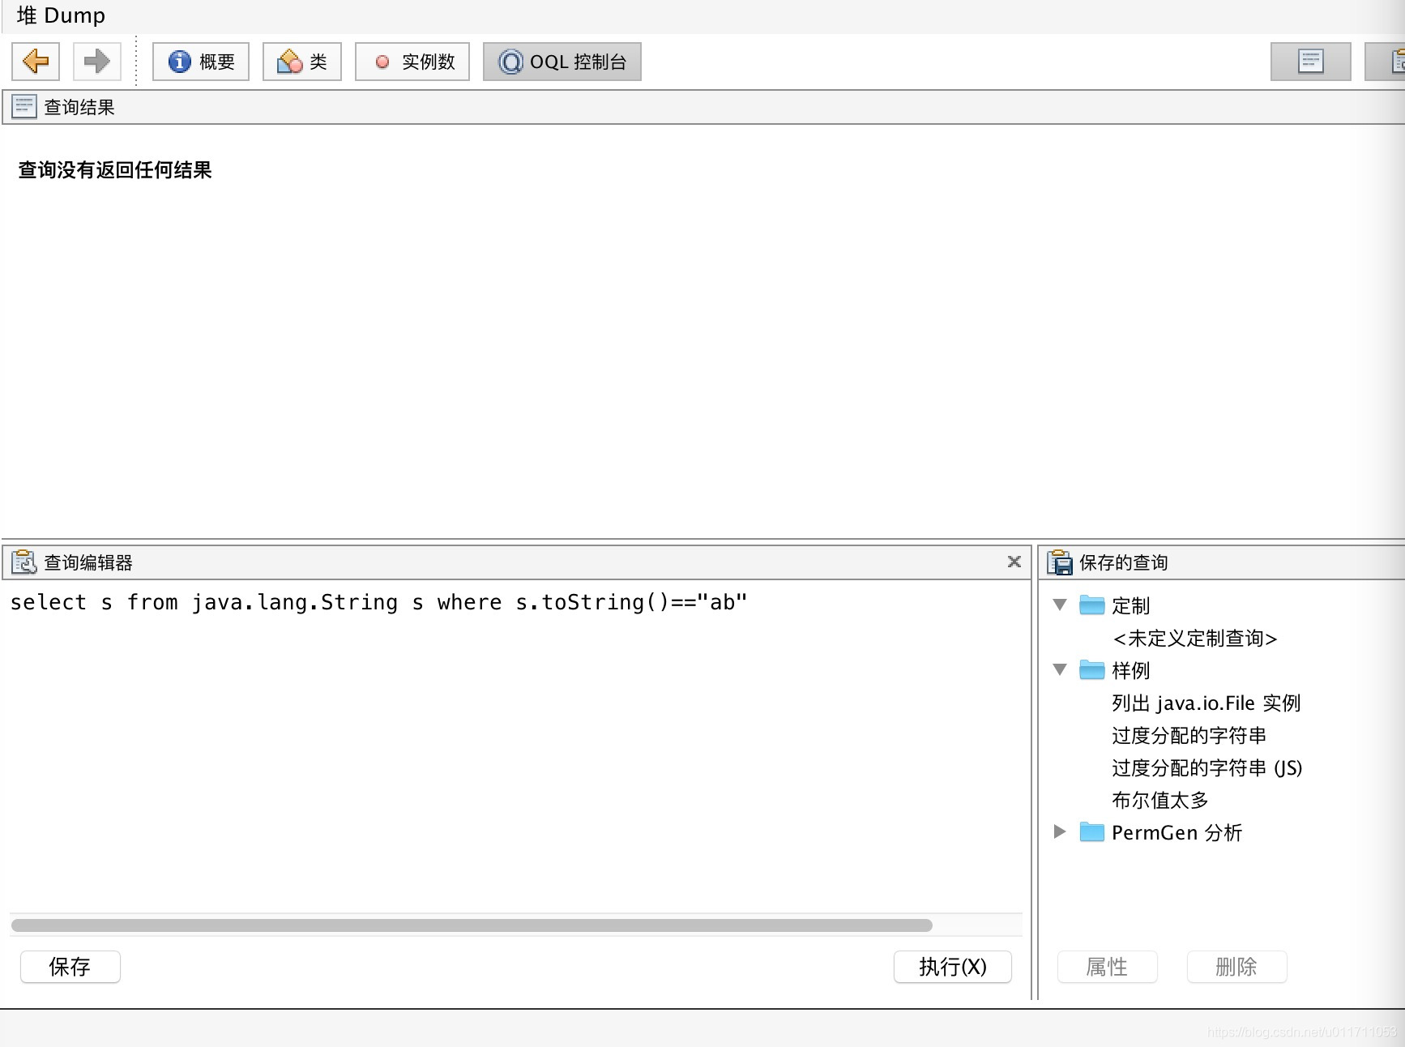Click the horizontal scrollbar of query editor
This screenshot has height=1047, width=1405.
(472, 925)
